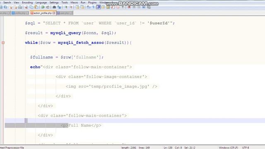Toggle the Function List icon
The height and width of the screenshot is (149, 265).
(113, 7)
